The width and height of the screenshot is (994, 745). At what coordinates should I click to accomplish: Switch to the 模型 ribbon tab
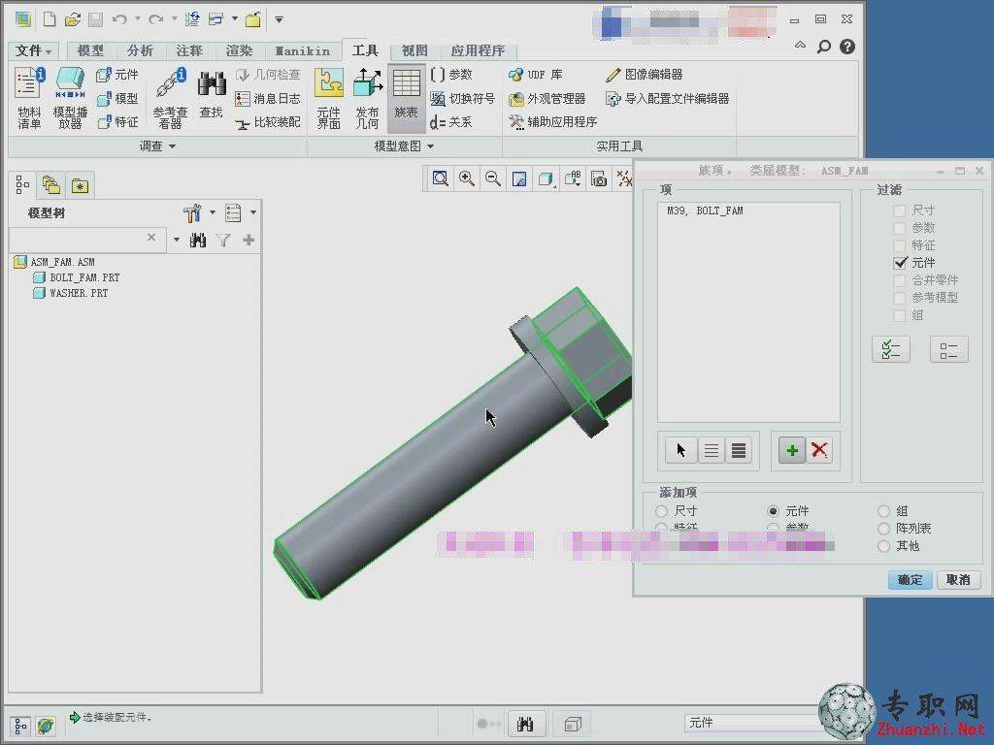pos(90,50)
